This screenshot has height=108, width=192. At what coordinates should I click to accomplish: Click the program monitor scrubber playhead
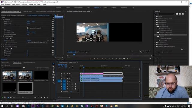point(74,55)
